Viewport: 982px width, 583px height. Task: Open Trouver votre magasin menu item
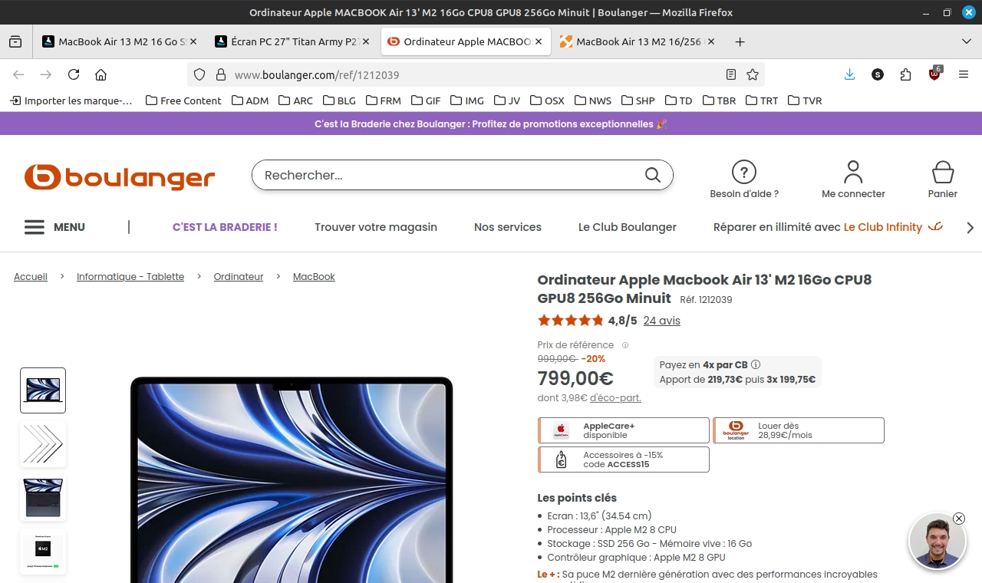click(376, 227)
